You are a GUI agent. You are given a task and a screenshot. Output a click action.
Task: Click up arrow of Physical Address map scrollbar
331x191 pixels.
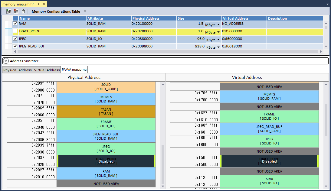(x=163, y=84)
